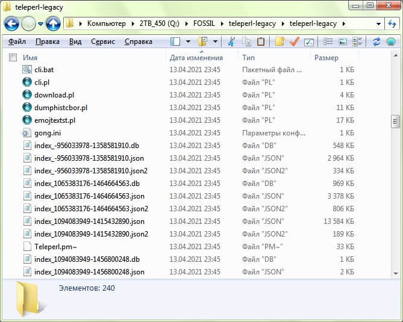Click the scrollbar up arrow
The width and height of the screenshot is (403, 322).
coord(395,55)
